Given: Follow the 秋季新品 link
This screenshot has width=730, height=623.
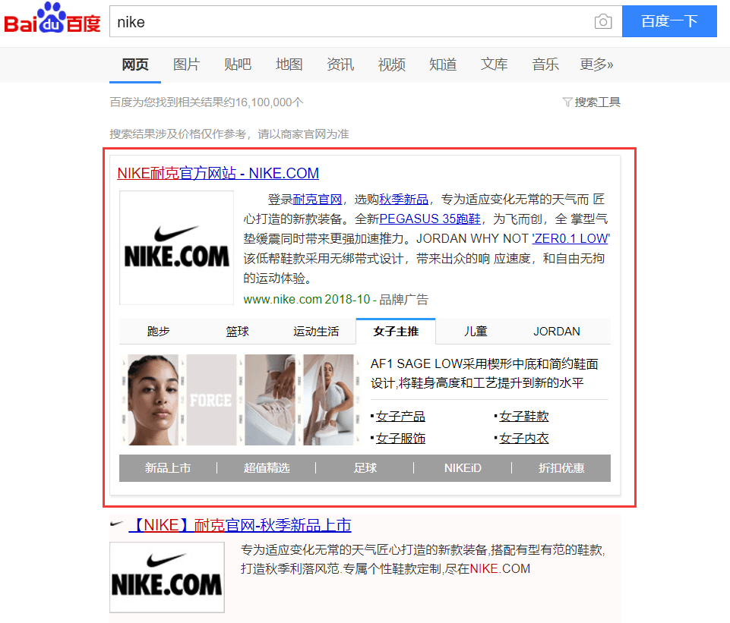Looking at the screenshot, I should (x=403, y=200).
